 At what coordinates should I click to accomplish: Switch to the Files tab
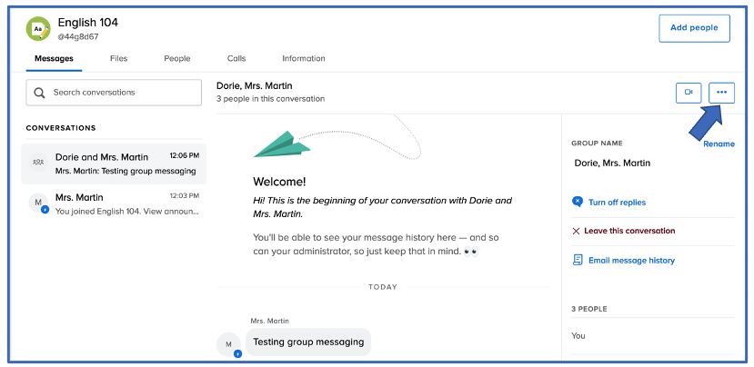click(118, 58)
